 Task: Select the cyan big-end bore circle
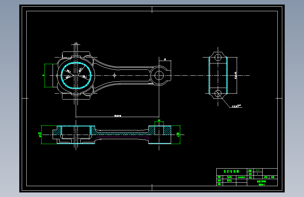(76, 75)
